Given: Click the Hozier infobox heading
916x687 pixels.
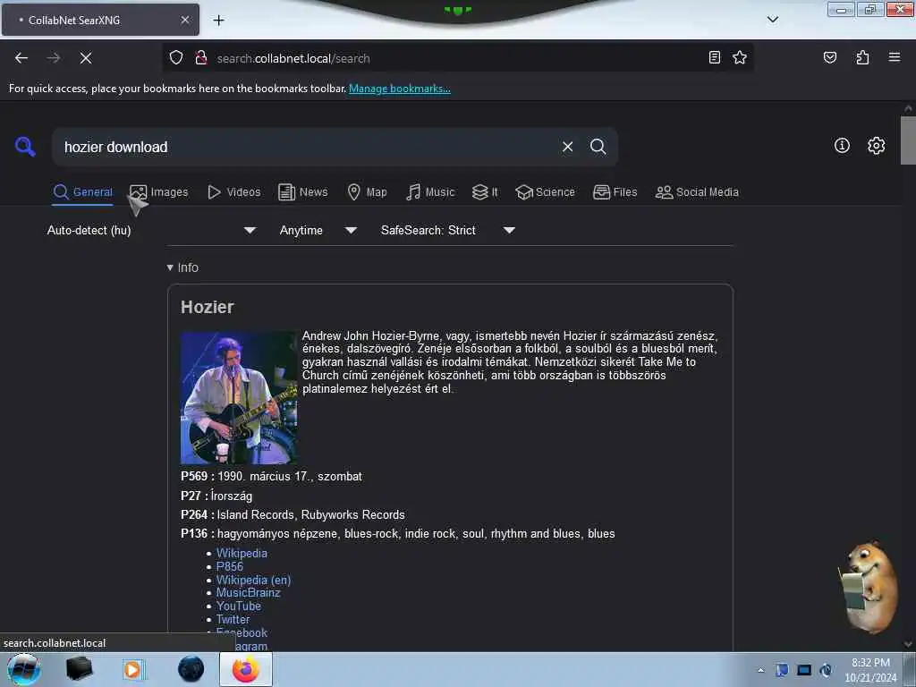Looking at the screenshot, I should 208,307.
